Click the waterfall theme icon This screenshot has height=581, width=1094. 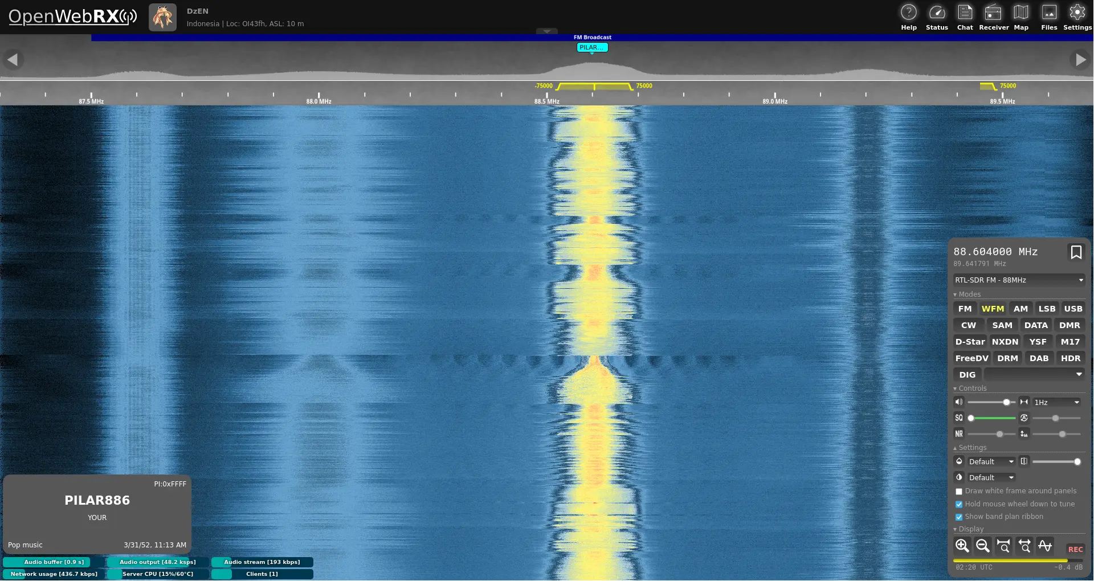959,461
